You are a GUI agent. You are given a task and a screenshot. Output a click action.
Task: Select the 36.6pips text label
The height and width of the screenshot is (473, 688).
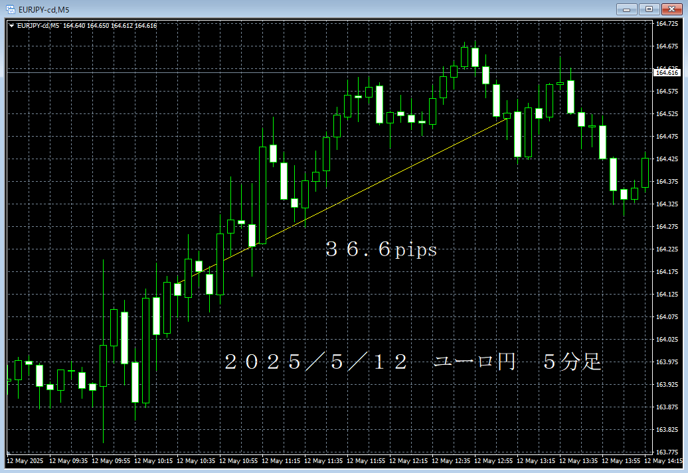381,249
